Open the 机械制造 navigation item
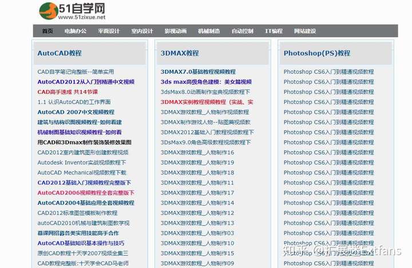 click(x=209, y=31)
